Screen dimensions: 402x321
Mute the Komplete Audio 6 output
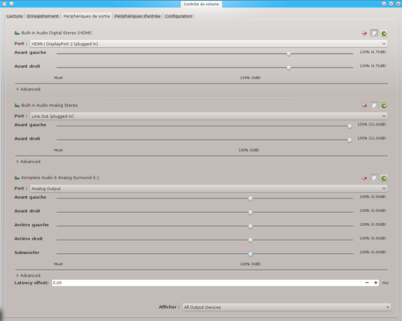pos(365,178)
